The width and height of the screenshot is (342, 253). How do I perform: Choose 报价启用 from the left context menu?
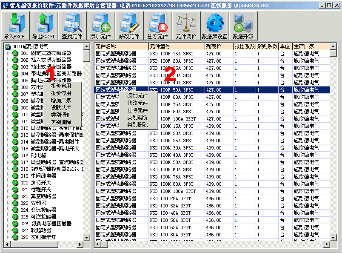click(61, 86)
